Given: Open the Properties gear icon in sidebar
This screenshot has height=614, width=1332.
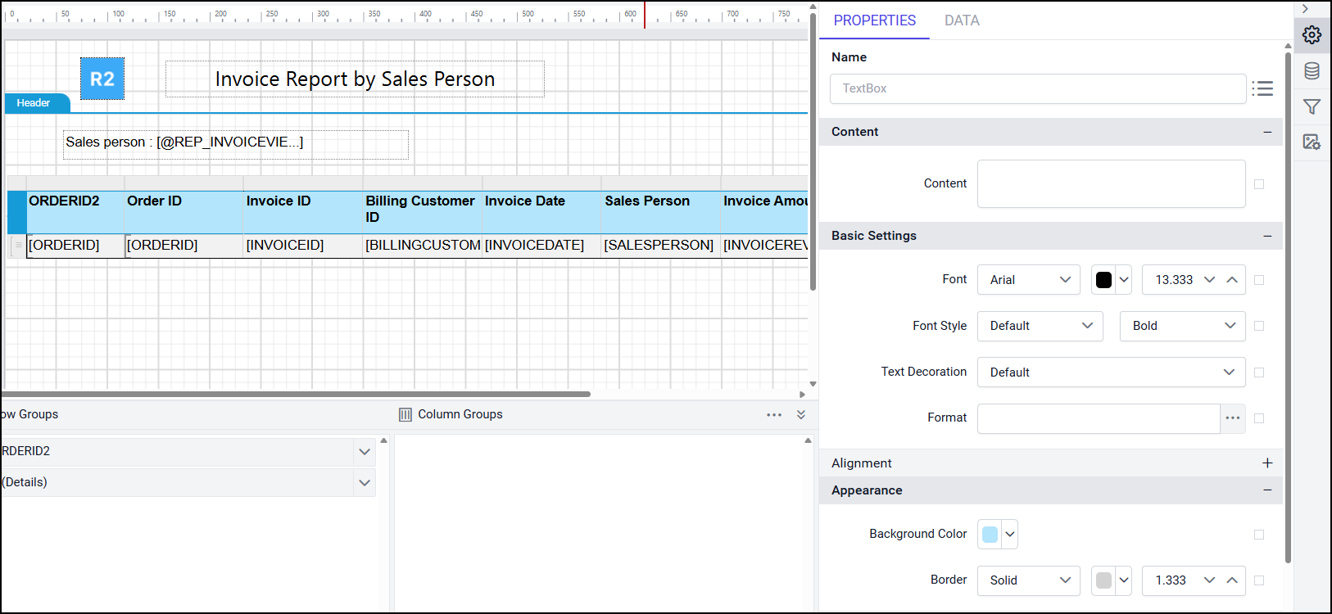Looking at the screenshot, I should point(1312,34).
